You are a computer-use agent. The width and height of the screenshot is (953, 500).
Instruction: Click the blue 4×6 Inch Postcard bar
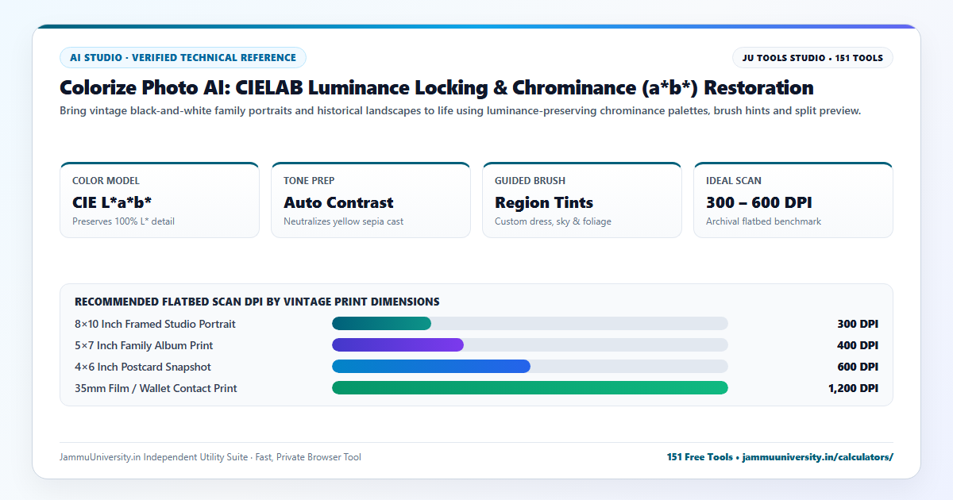coord(431,367)
